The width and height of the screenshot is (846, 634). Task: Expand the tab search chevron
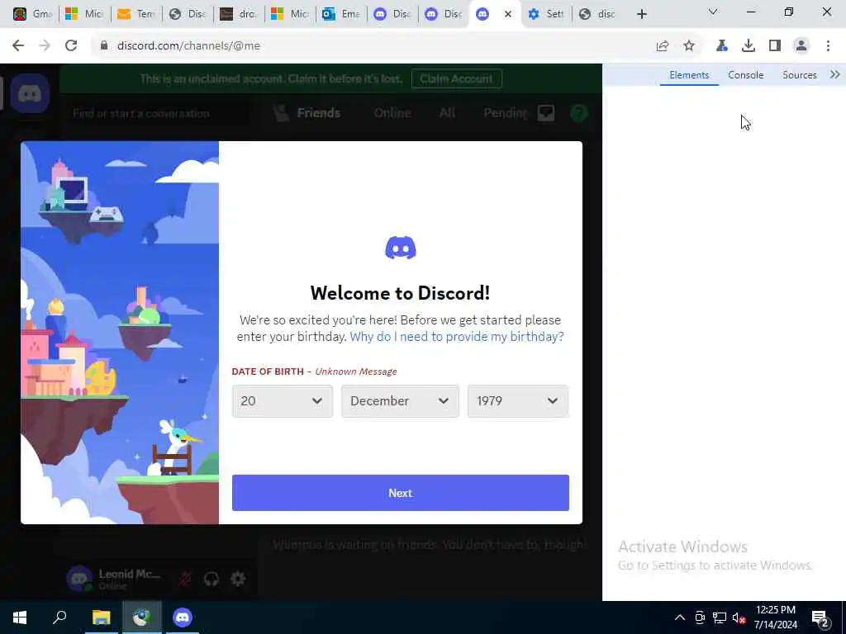[x=713, y=12]
